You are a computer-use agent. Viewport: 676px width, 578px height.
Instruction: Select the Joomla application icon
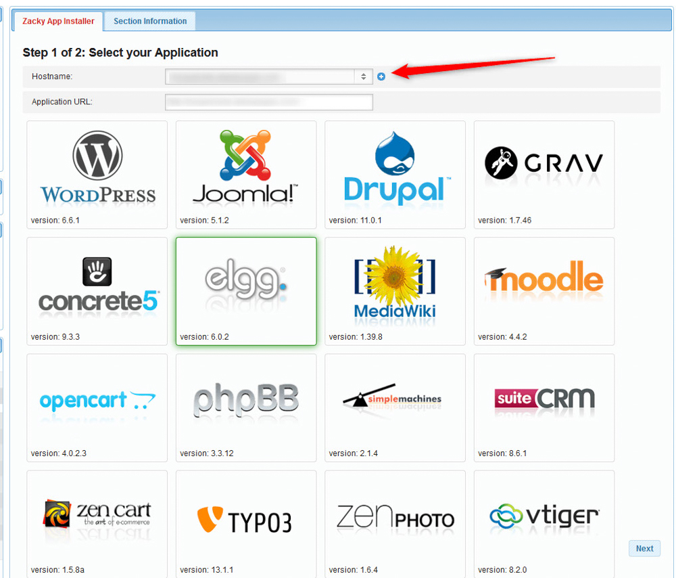tap(245, 174)
